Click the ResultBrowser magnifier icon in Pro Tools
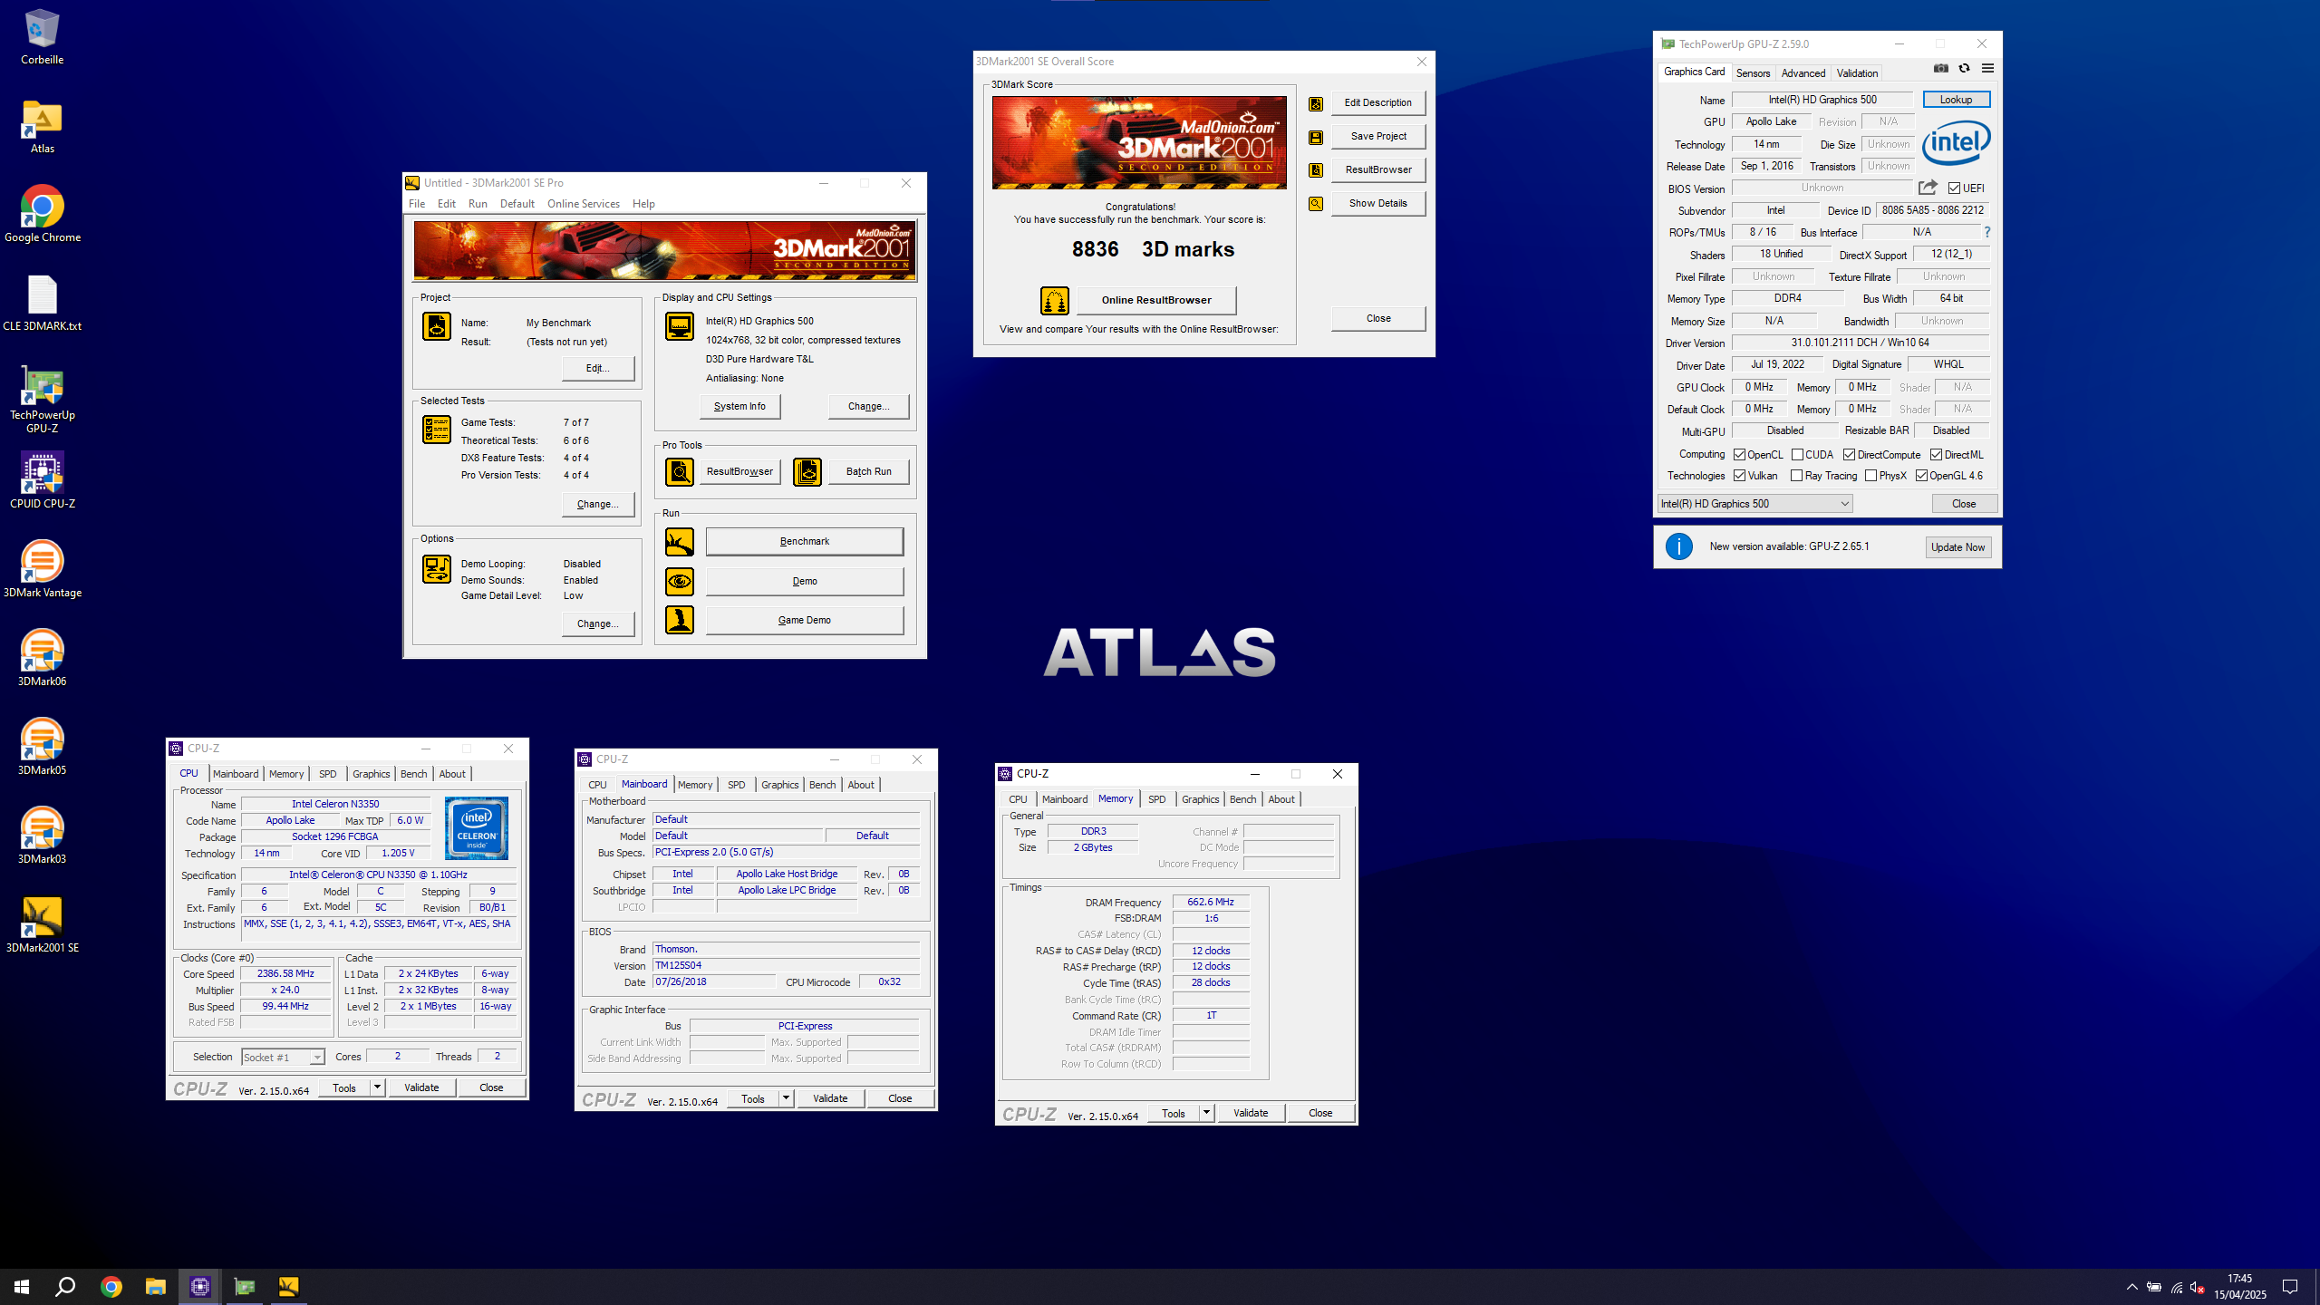 pyautogui.click(x=680, y=471)
